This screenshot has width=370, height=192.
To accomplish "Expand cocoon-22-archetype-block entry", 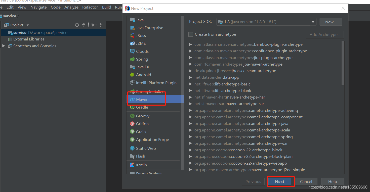I will (x=191, y=150).
